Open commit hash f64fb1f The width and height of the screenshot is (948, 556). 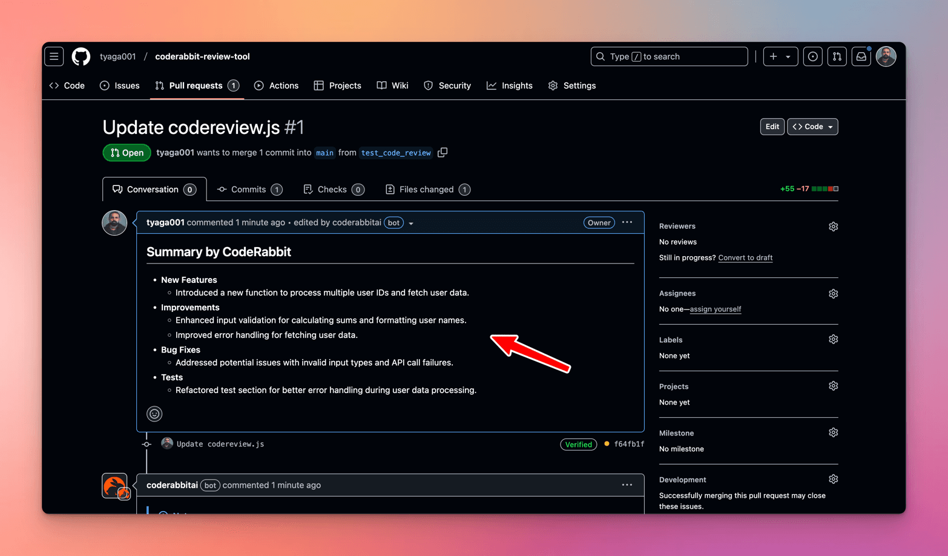pos(629,444)
